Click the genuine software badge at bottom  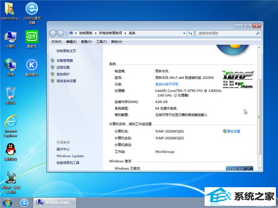pyautogui.click(x=239, y=169)
